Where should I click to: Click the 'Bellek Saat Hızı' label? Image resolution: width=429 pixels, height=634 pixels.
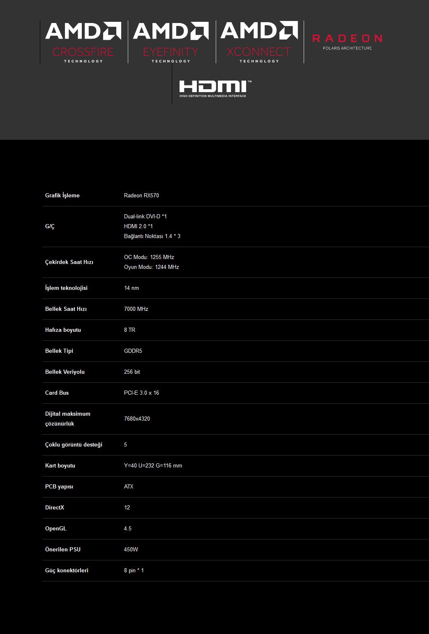pos(66,309)
